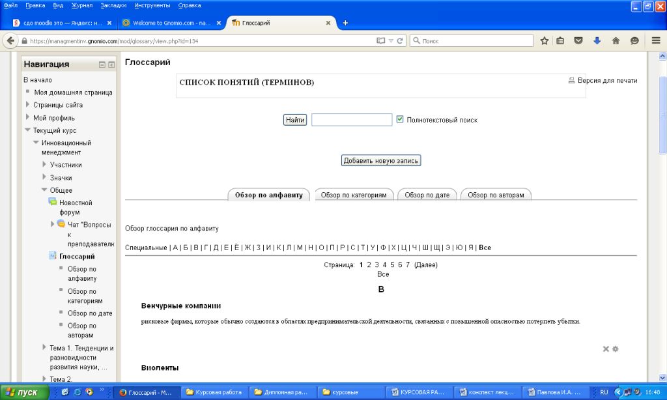This screenshot has width=667, height=400.
Task: Collapse the Общее section node
Action: tap(44, 190)
